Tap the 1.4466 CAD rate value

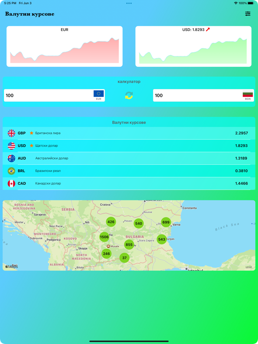point(241,183)
